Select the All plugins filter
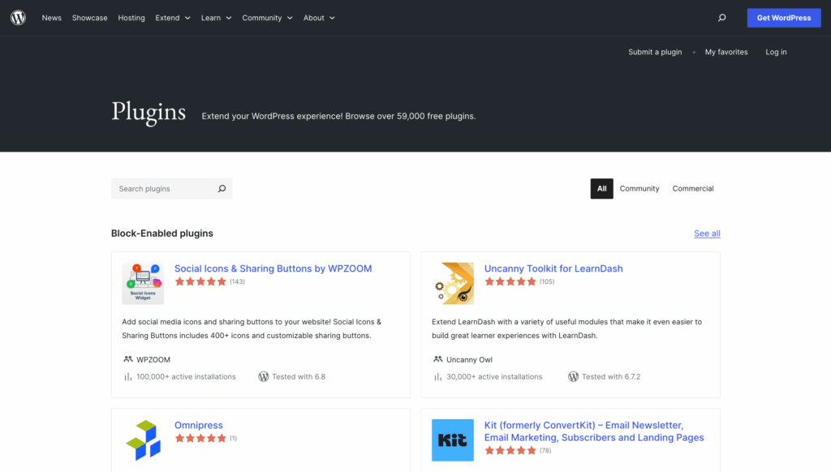 point(601,188)
